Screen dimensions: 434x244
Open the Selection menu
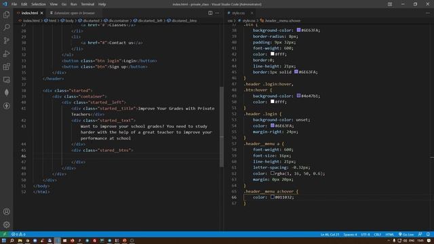click(x=39, y=4)
